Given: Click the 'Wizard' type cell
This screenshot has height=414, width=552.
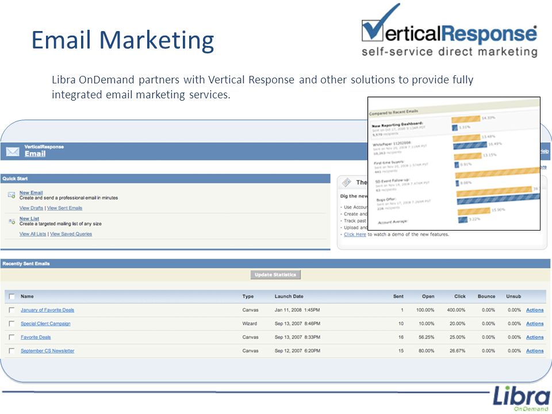Looking at the screenshot, I should point(250,324).
